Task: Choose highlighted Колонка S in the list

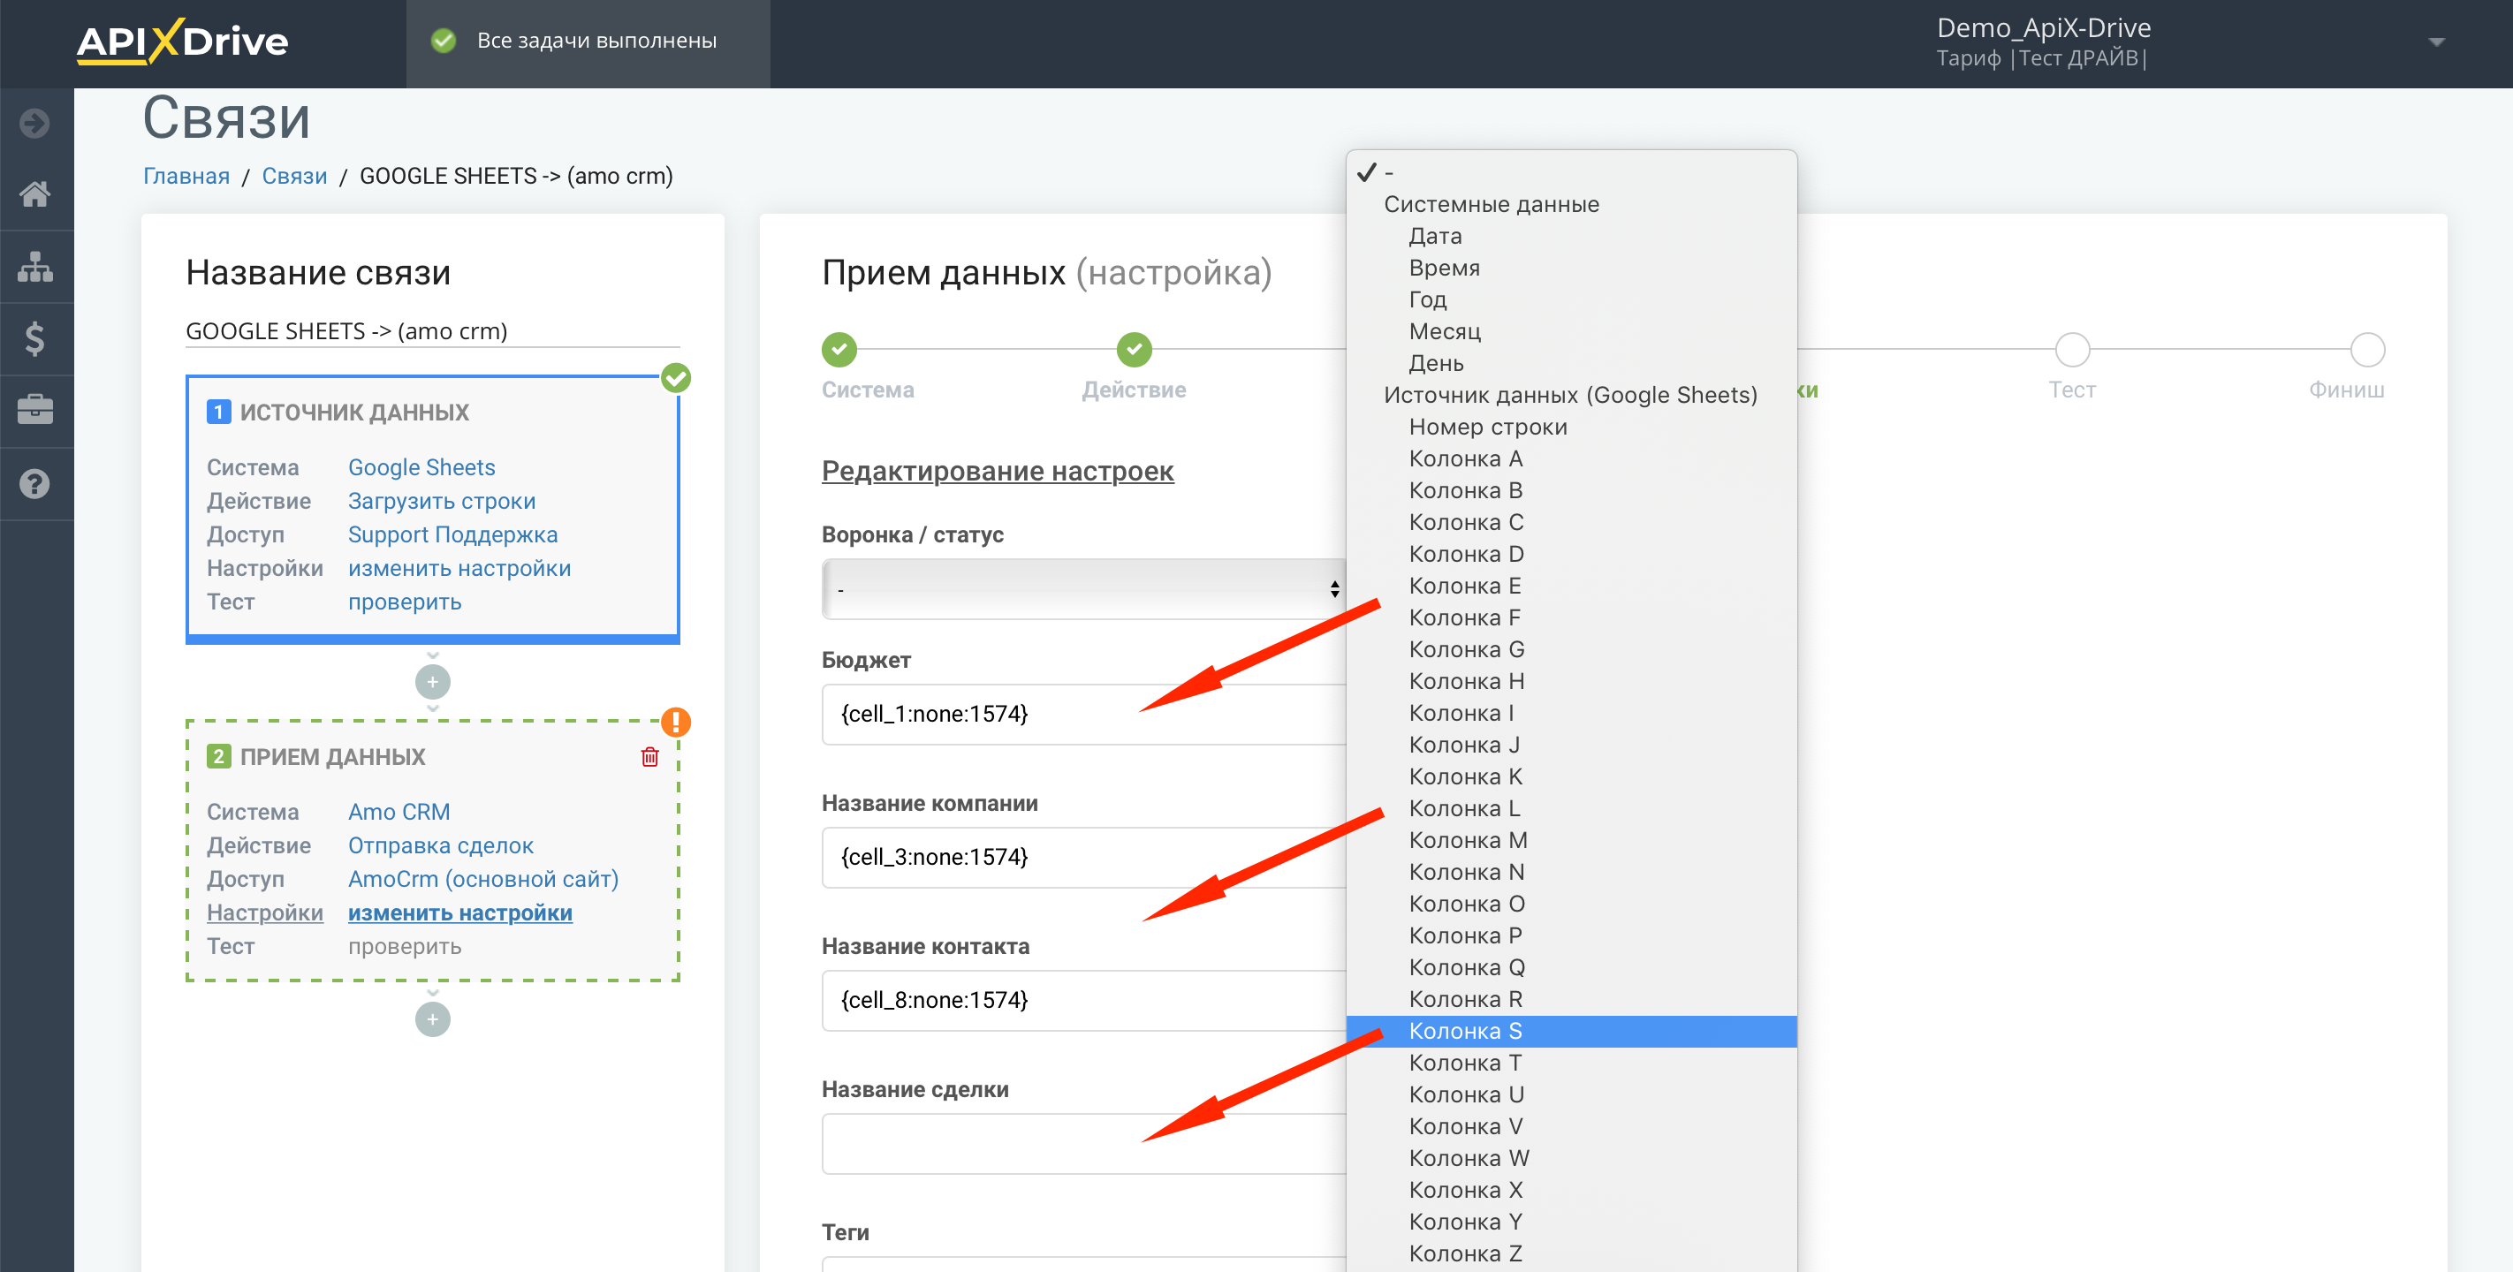Action: [1571, 1032]
